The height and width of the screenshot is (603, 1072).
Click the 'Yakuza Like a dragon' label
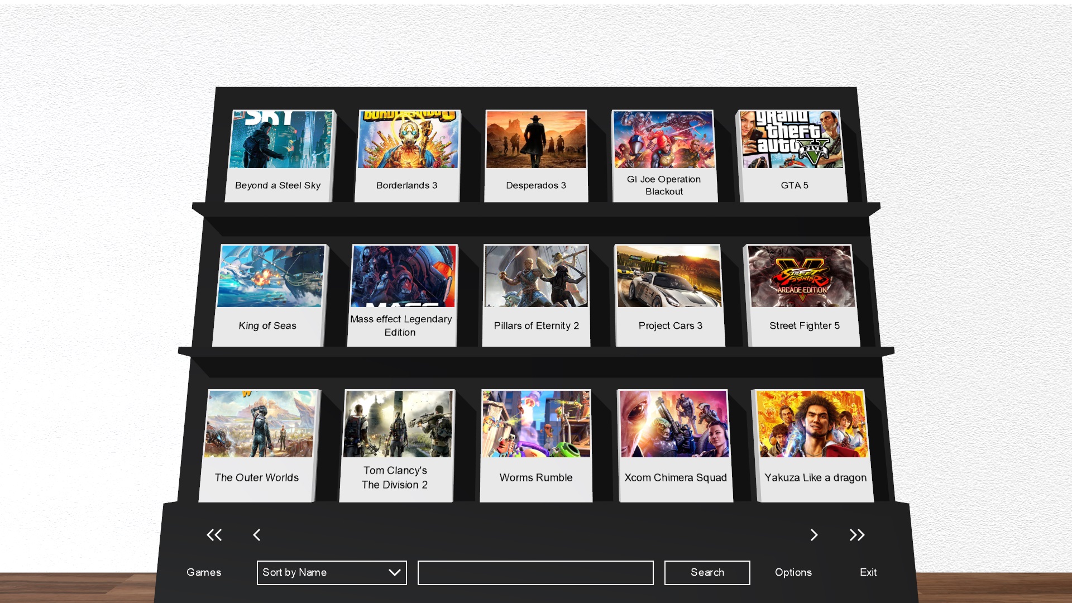(816, 478)
